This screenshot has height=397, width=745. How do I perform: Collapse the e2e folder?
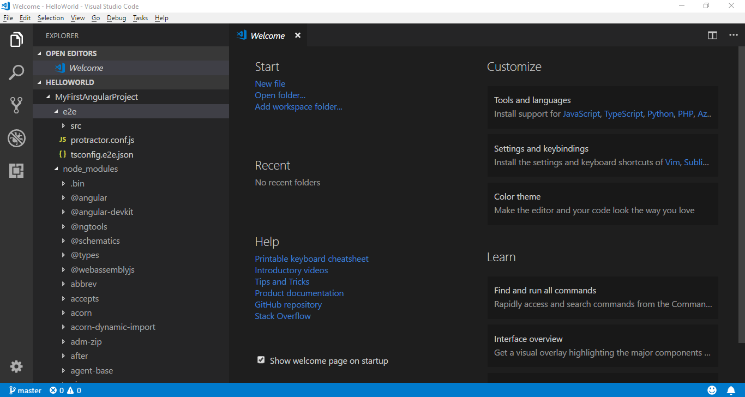coord(56,111)
